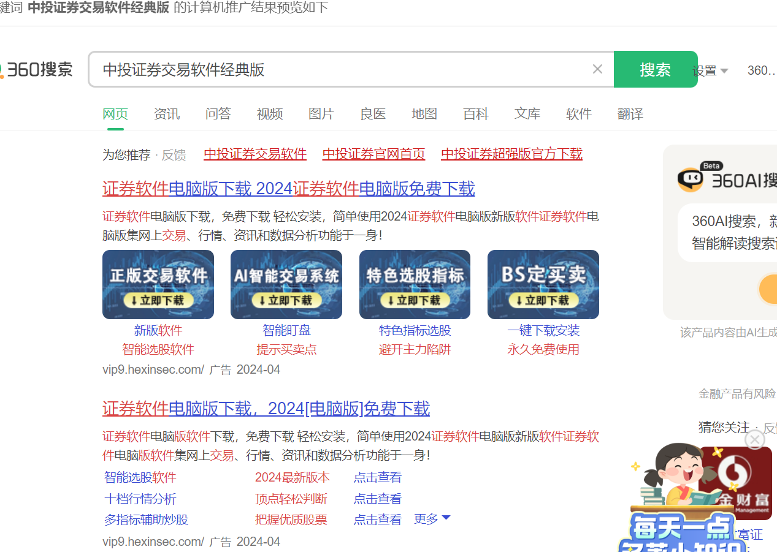777x552 pixels.
Task: Click the 特色选股指标 banner image
Action: click(x=415, y=284)
